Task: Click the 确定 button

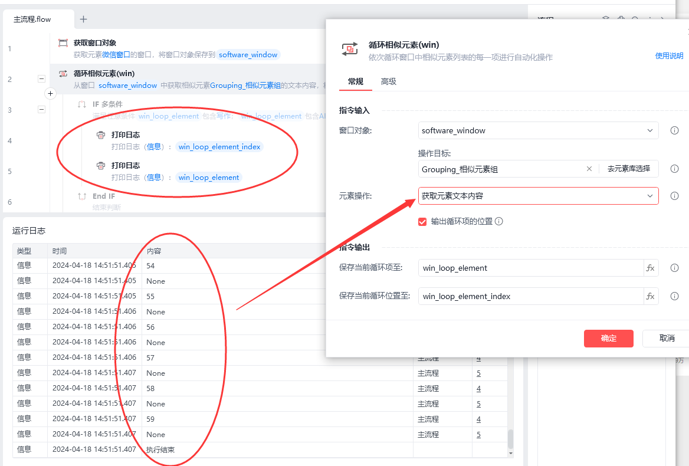Action: click(x=609, y=338)
